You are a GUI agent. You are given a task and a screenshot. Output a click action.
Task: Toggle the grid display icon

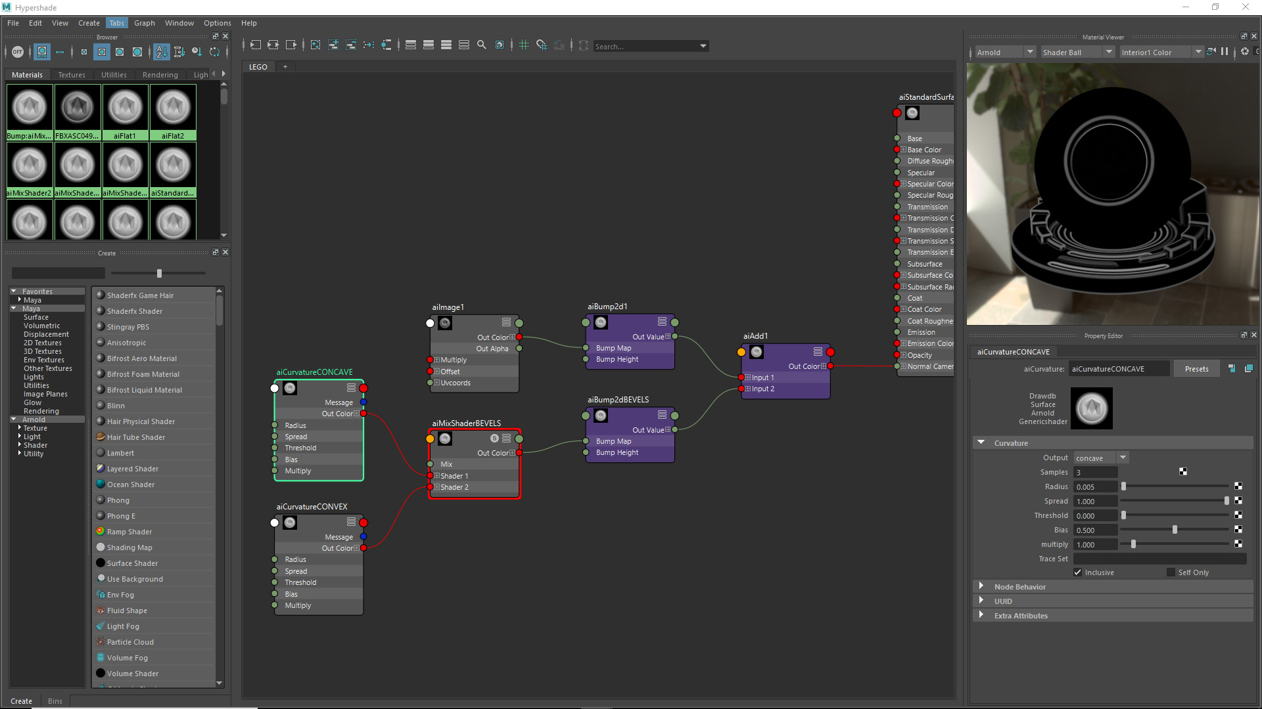[524, 45]
